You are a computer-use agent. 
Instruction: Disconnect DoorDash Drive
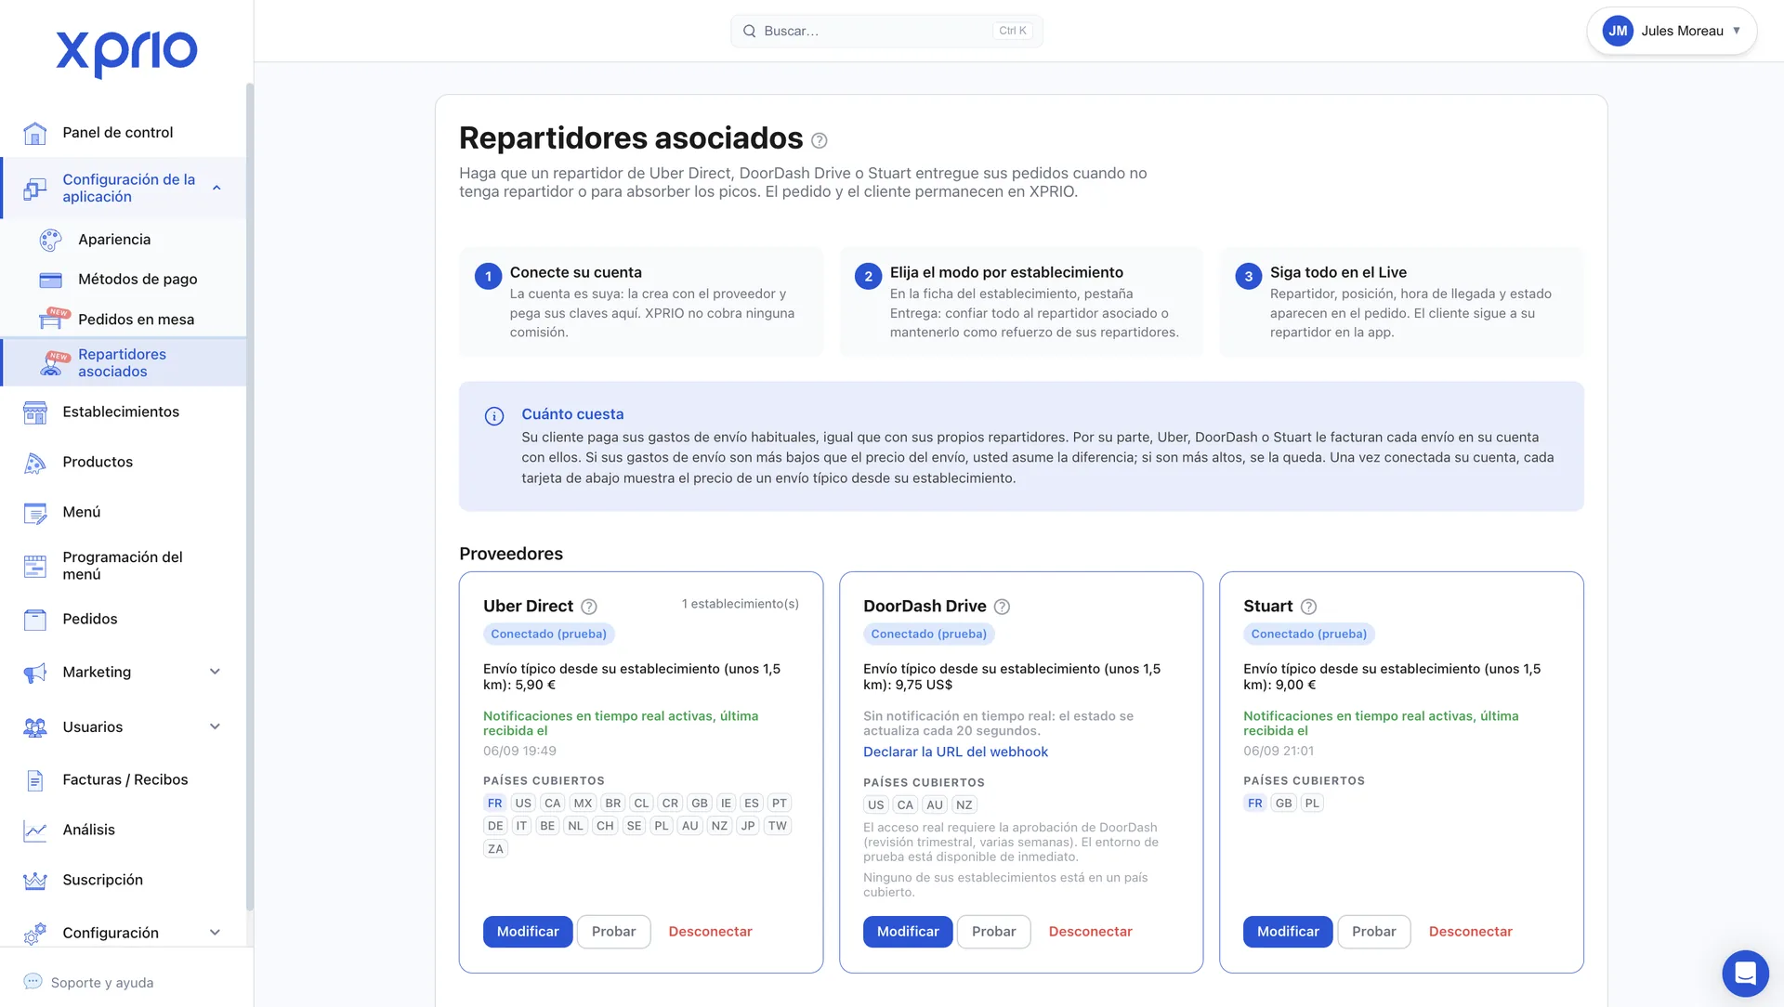[x=1090, y=932]
